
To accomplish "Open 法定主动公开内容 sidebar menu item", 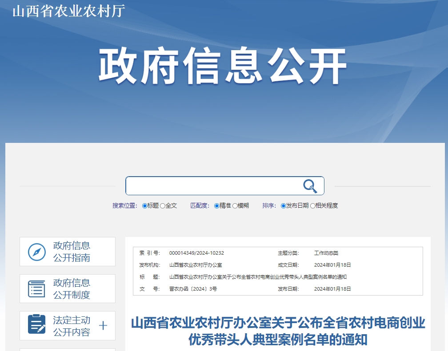I will pos(72,326).
